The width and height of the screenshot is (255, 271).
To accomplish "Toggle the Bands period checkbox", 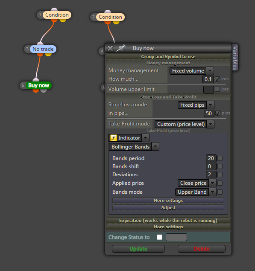I will [220, 158].
